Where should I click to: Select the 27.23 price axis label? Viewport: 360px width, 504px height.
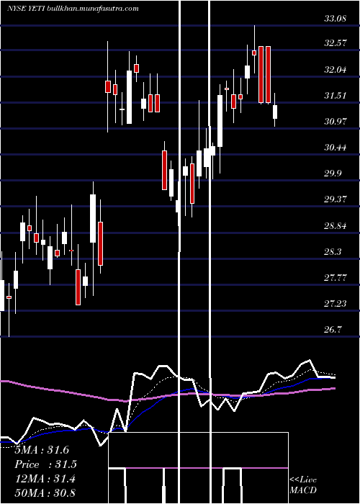335,304
